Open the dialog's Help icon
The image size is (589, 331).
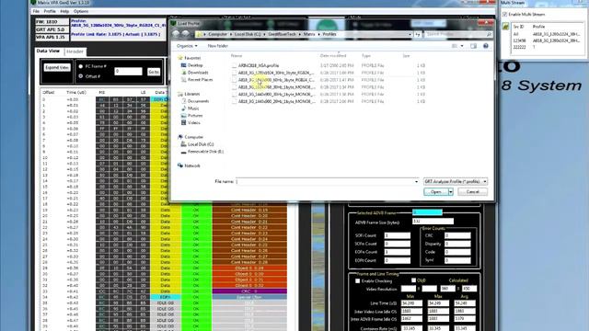486,46
